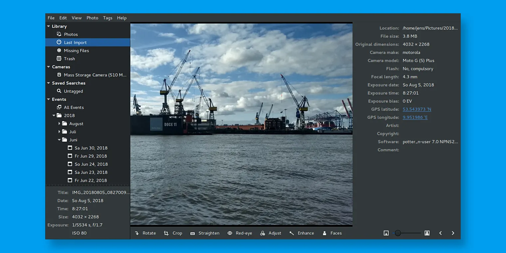
Task: Follow the GPS latitude link
Action: [x=417, y=109]
